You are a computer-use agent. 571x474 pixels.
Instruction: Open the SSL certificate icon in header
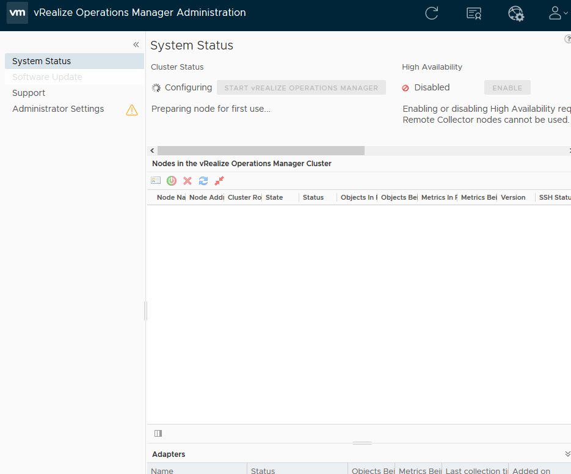[474, 13]
